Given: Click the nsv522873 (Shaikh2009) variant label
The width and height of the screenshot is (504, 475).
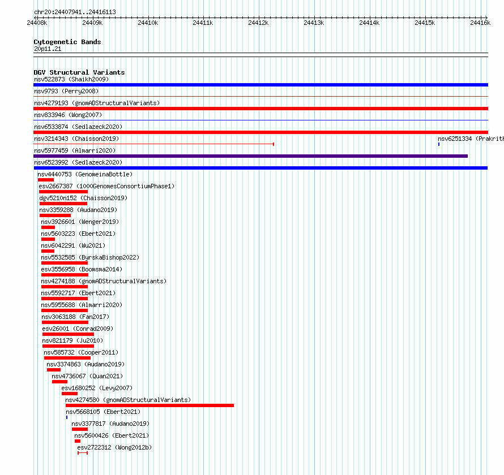Looking at the screenshot, I should (x=71, y=79).
